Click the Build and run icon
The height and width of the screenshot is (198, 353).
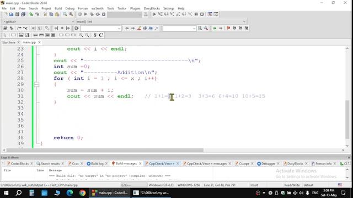pos(92,14)
